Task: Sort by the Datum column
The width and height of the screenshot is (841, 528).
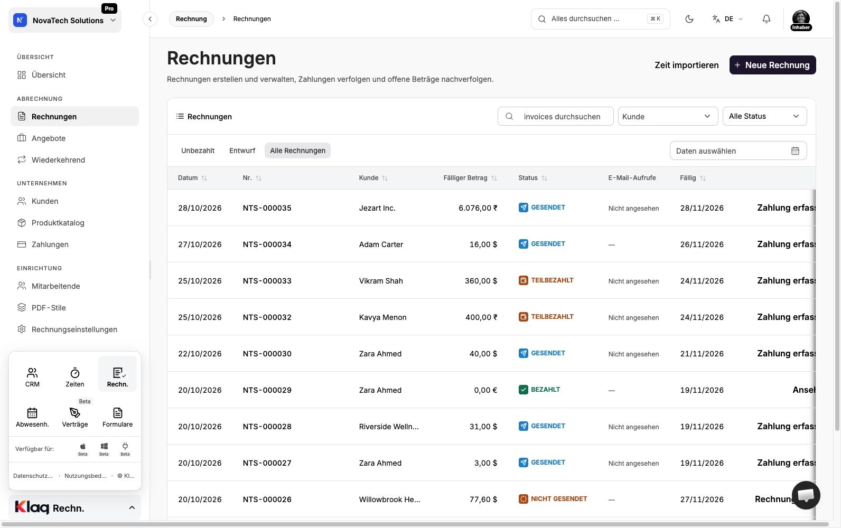Action: point(192,178)
